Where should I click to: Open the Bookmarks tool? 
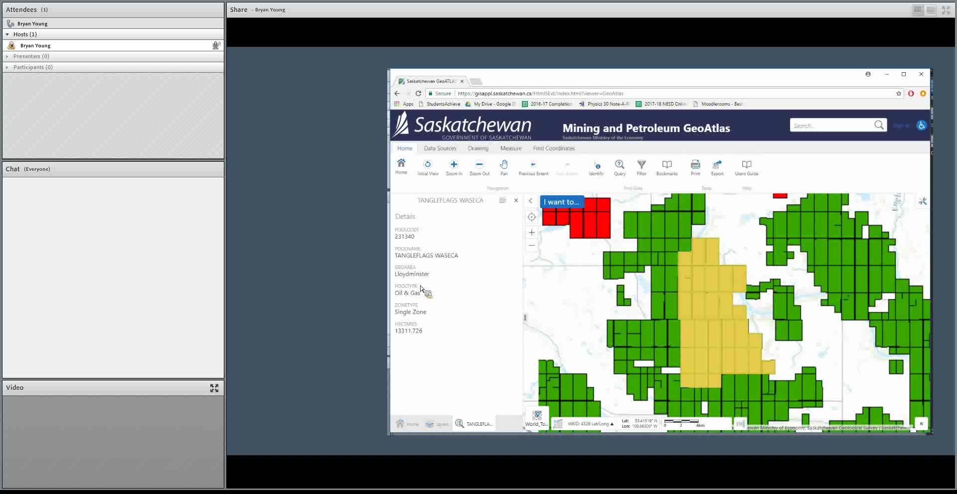click(x=667, y=168)
